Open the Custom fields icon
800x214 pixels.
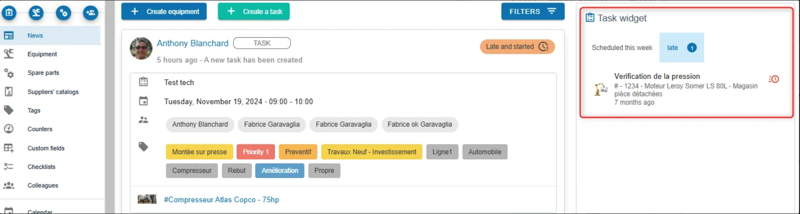[x=9, y=148]
